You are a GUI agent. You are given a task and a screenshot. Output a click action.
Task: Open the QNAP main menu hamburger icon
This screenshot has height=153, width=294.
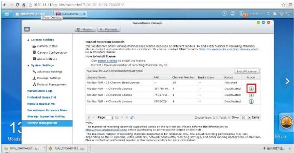pyautogui.click(x=7, y=14)
